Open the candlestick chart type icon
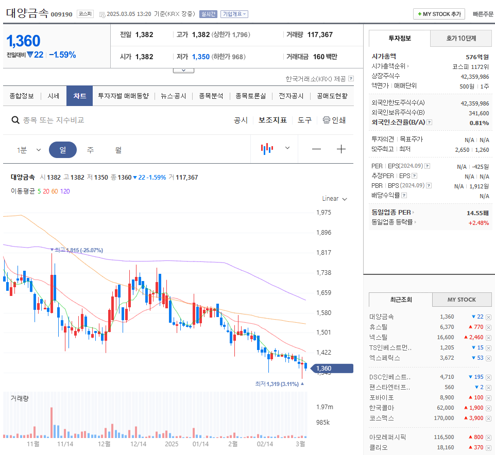The height and width of the screenshot is (455, 495). pos(267,148)
